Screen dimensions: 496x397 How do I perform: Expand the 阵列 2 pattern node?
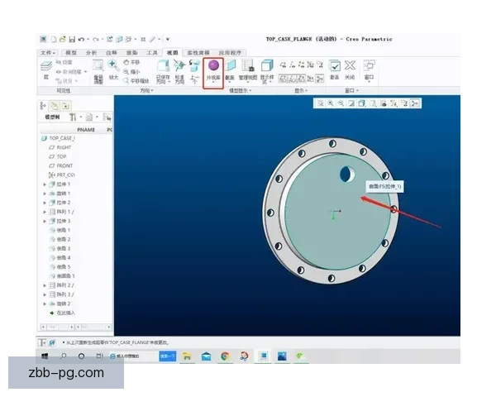45,285
